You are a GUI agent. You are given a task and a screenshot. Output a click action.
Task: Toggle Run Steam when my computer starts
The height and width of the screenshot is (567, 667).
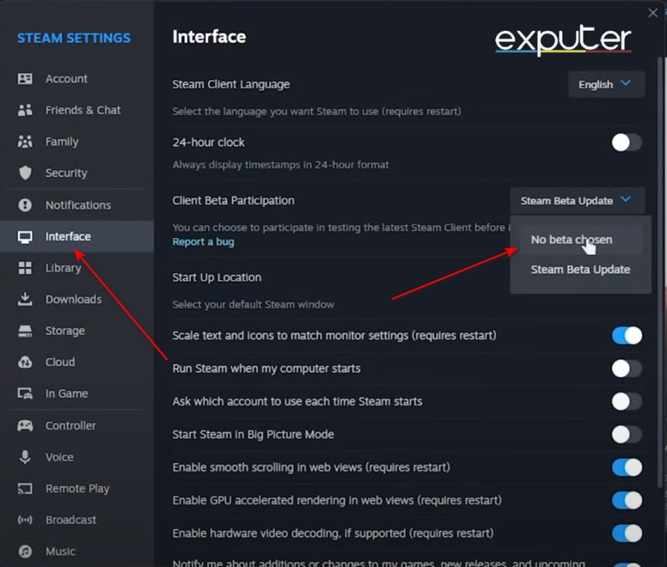click(x=626, y=368)
